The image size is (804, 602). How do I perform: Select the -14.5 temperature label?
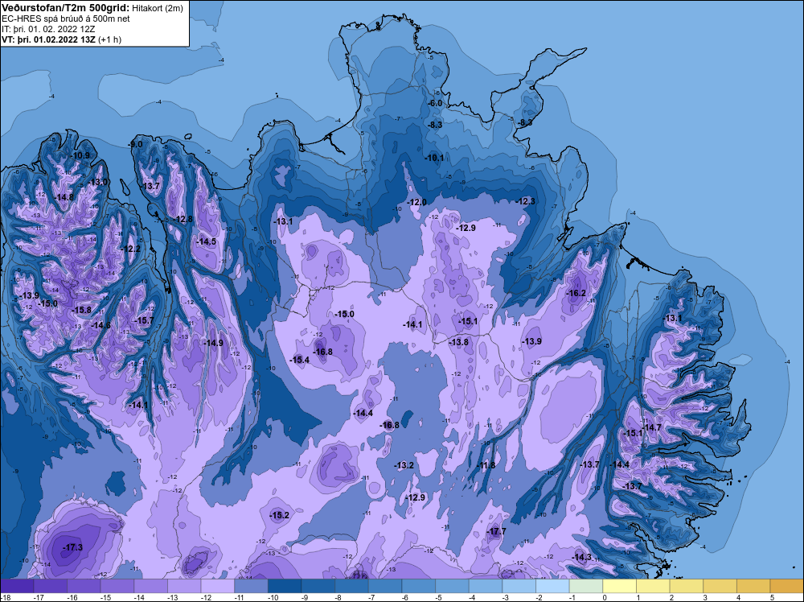(x=207, y=241)
